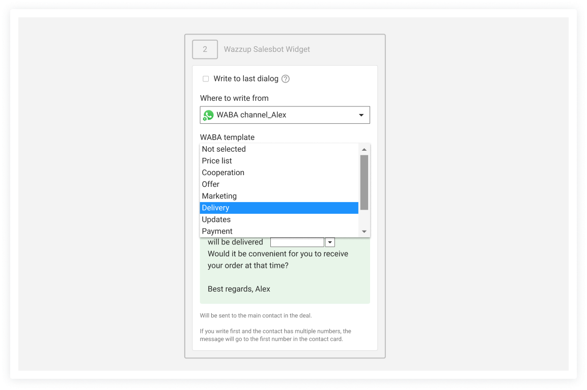The height and width of the screenshot is (390, 587).
Task: Open the help icon next to Write to last dialog
Action: point(285,78)
